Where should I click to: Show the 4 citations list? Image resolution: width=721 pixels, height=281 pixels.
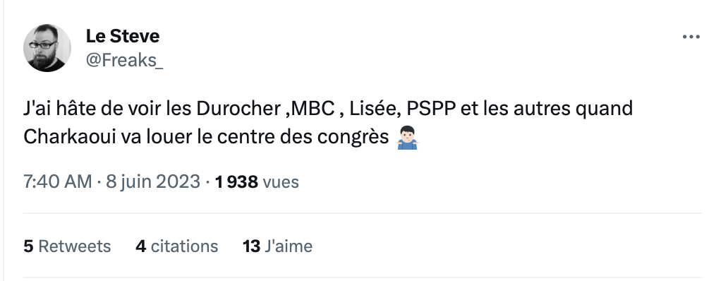[x=176, y=246]
